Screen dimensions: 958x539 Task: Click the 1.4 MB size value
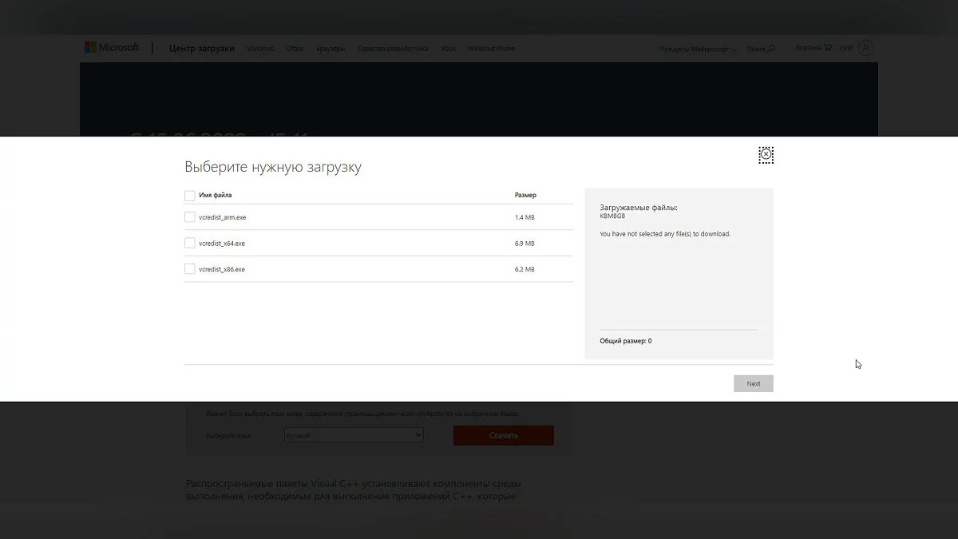(525, 217)
